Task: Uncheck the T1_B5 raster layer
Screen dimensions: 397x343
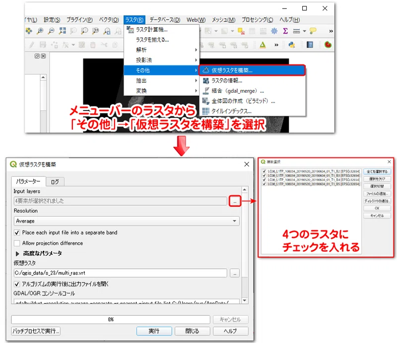Action: [265, 184]
